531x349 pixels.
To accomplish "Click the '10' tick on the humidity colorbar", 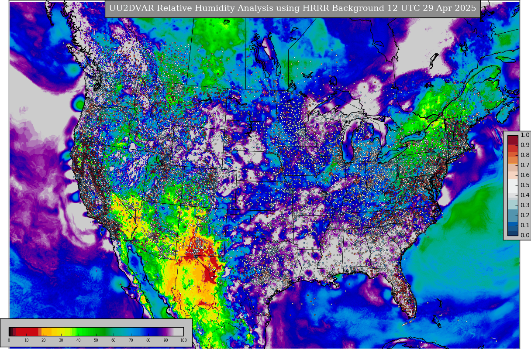I will point(26,340).
